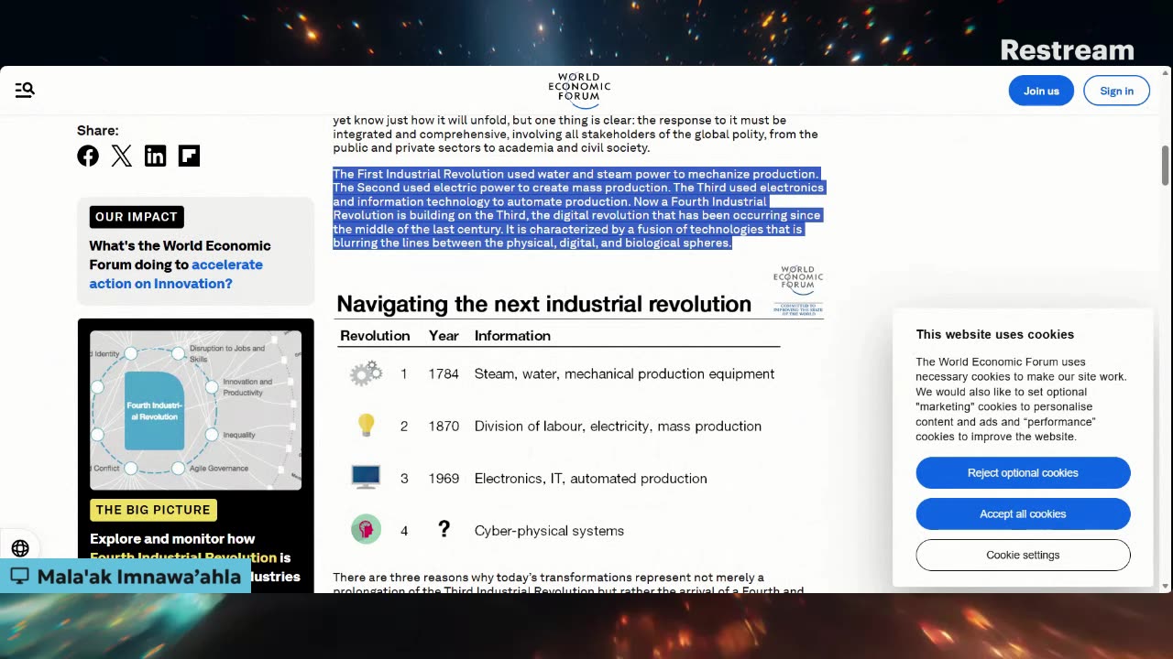Click the Share: label

[x=97, y=130]
